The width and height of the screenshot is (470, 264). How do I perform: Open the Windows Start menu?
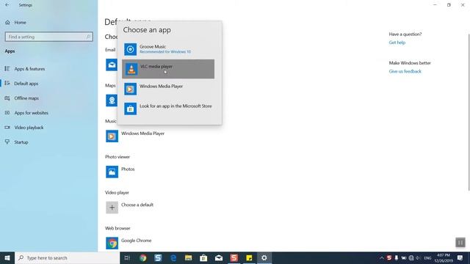[x=7, y=257]
